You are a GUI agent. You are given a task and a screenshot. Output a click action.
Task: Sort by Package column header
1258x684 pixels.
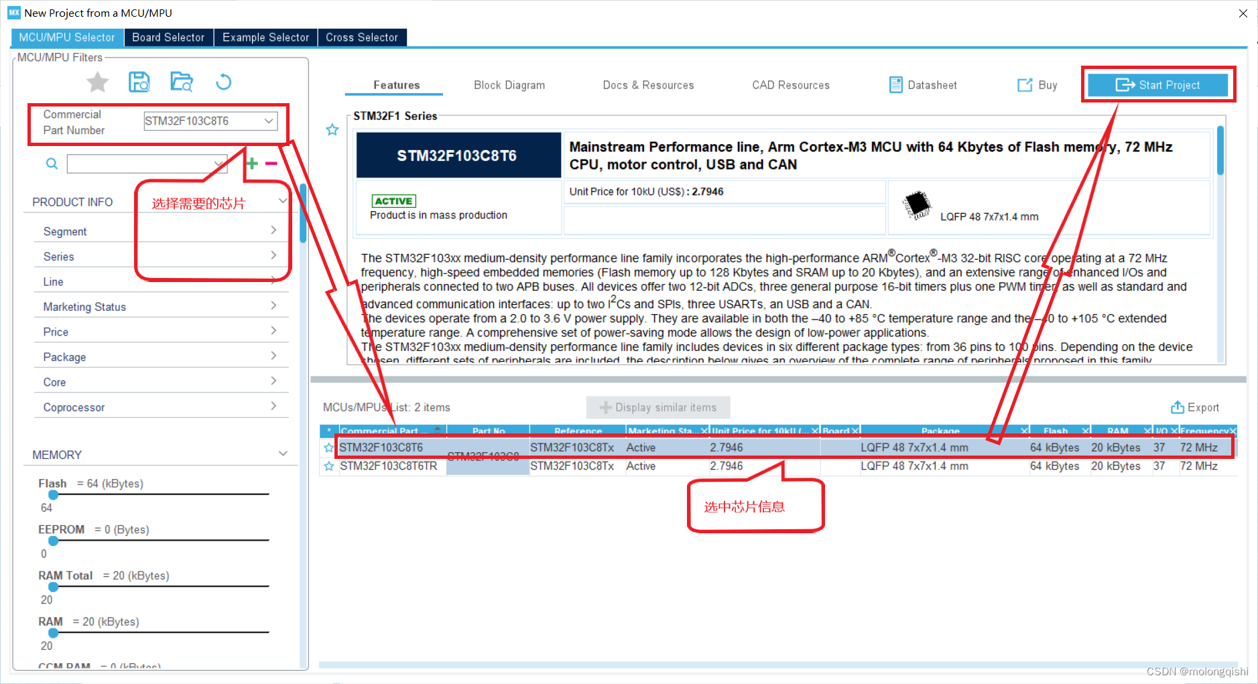(x=940, y=431)
